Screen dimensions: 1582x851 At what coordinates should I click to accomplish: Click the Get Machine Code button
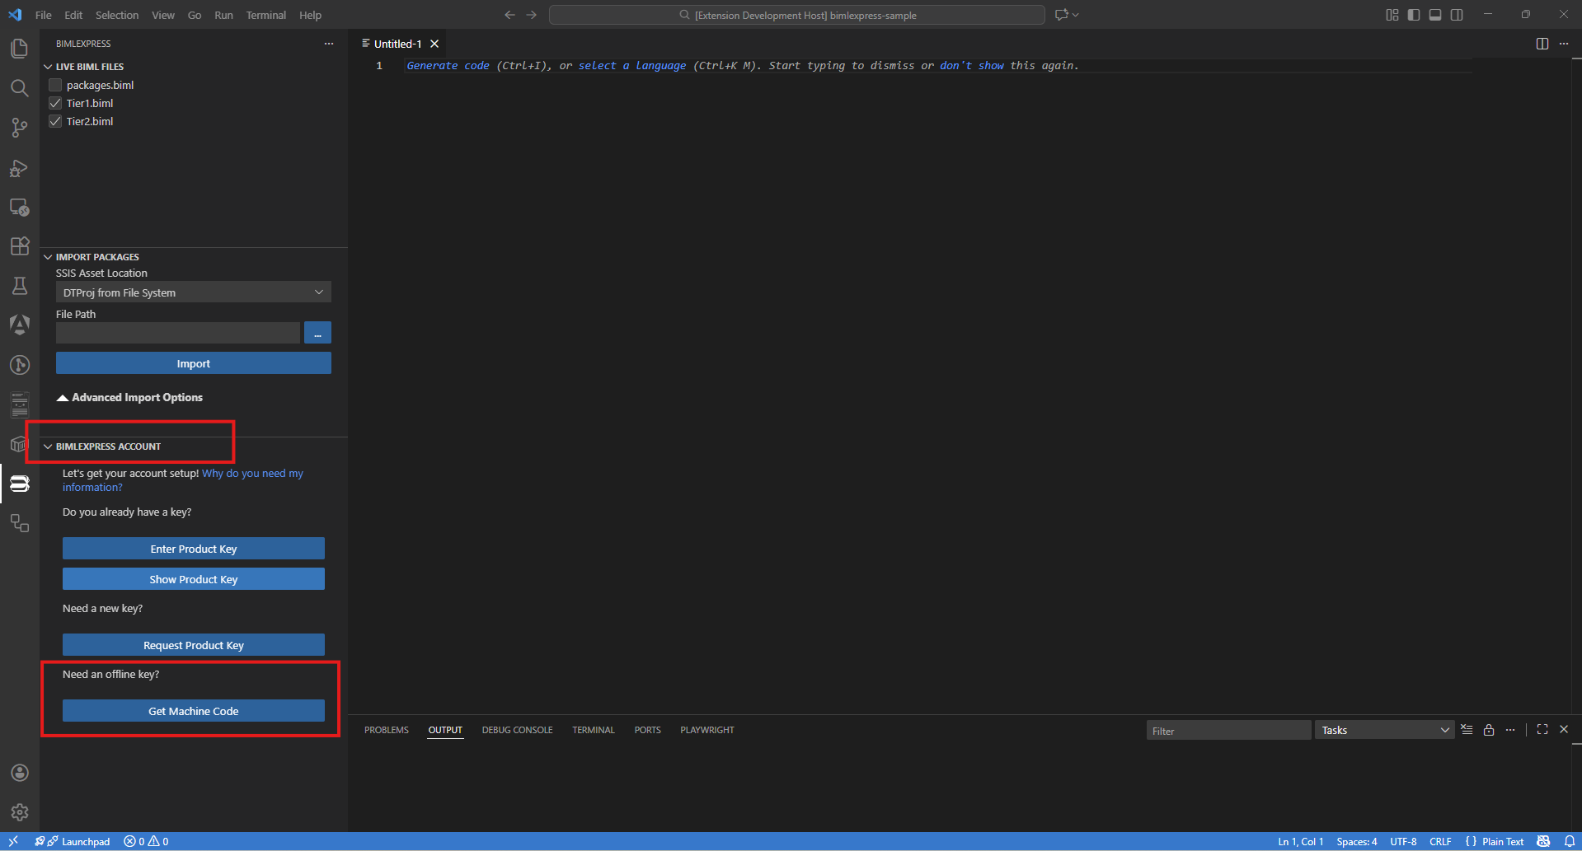coord(193,710)
